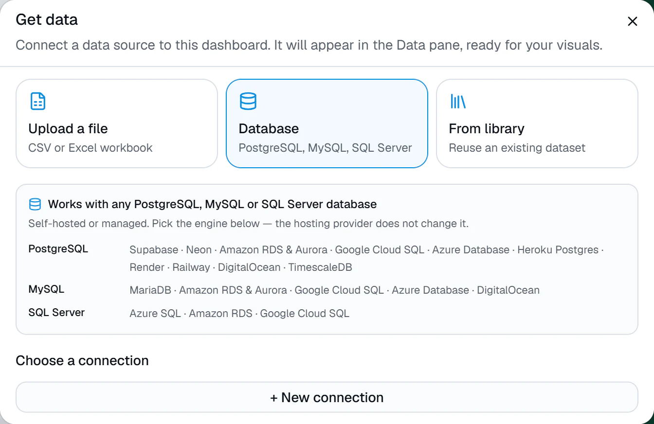
Task: Click the PostgreSQL engine label
Action: [58, 249]
